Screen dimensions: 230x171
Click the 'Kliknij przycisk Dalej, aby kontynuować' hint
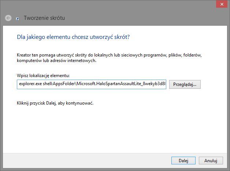coord(55,103)
